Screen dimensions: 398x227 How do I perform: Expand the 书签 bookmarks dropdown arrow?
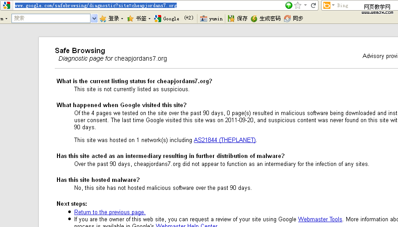click(149, 19)
